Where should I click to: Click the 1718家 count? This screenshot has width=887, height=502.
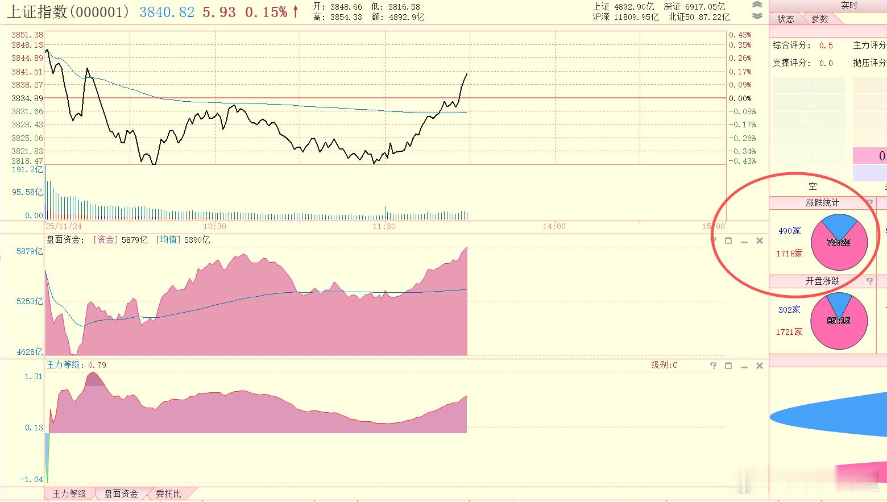pyautogui.click(x=789, y=254)
